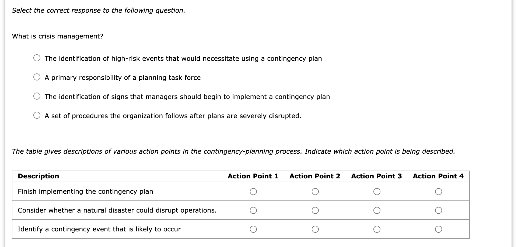Mark Action Point 1 for 'Identify a contingency event'
Screen dimensions: 518x247
[x=253, y=229]
